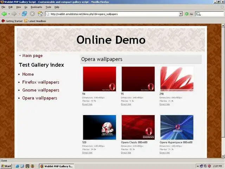Open the Opera Hyperspace 800x600 thumbnail

(x=177, y=127)
